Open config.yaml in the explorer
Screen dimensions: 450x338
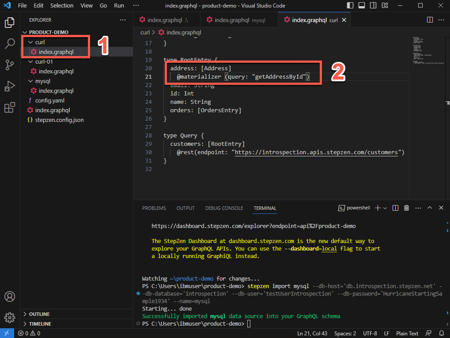point(50,100)
